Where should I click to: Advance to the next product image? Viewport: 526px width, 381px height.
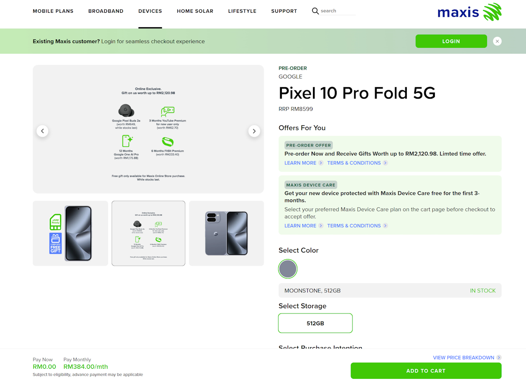(x=254, y=131)
